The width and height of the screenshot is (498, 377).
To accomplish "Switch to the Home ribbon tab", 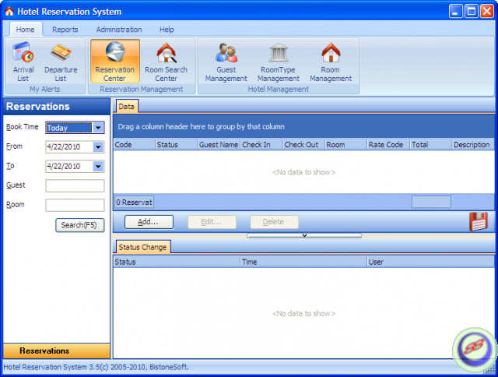I will point(26,30).
